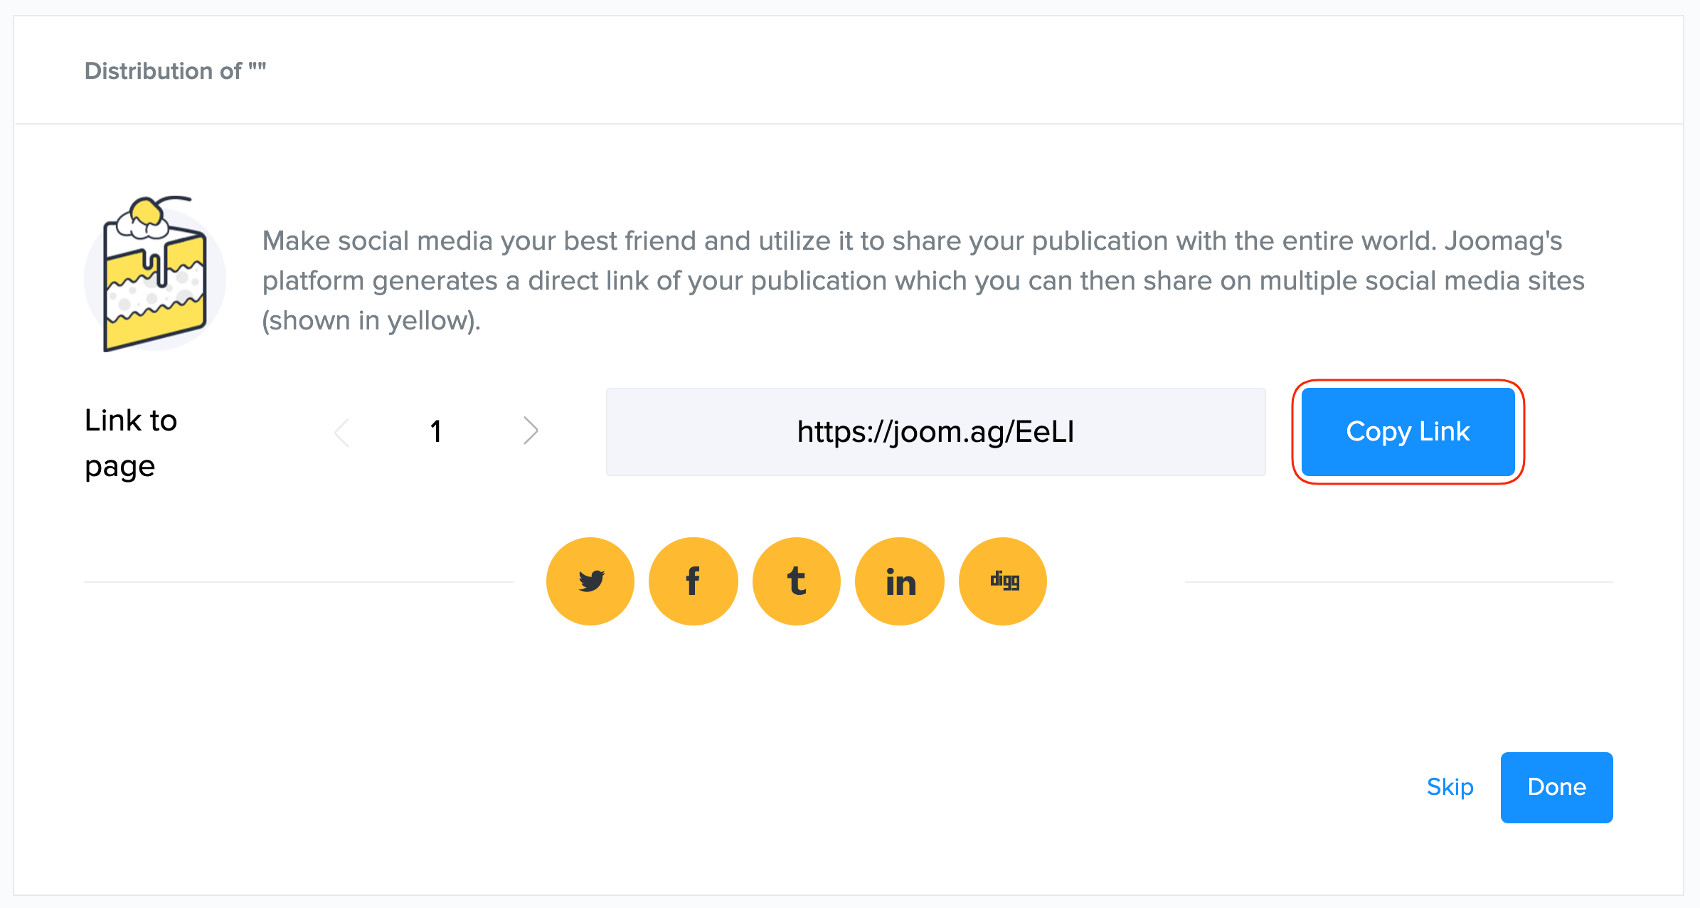Screen dimensions: 1700x908
Task: Click the '(shown in yellow).' text
Action: click(371, 321)
